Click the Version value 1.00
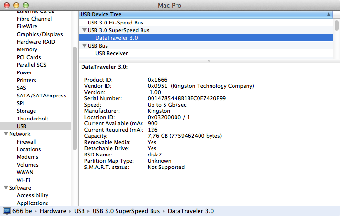340x216 pixels. tap(155, 92)
